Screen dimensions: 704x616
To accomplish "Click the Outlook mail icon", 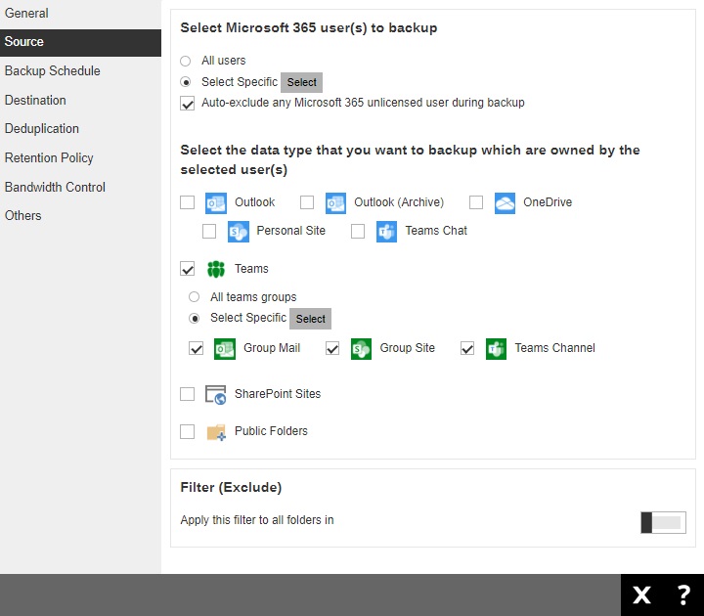I will click(216, 203).
